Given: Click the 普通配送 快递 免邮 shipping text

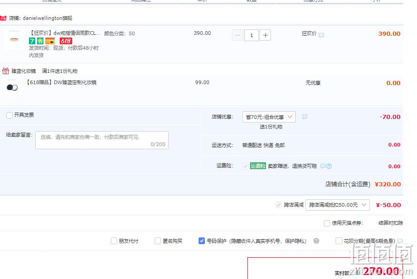Looking at the screenshot, I should (263, 145).
